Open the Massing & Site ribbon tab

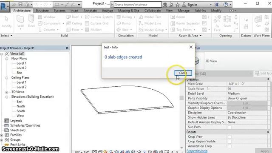(x=128, y=11)
